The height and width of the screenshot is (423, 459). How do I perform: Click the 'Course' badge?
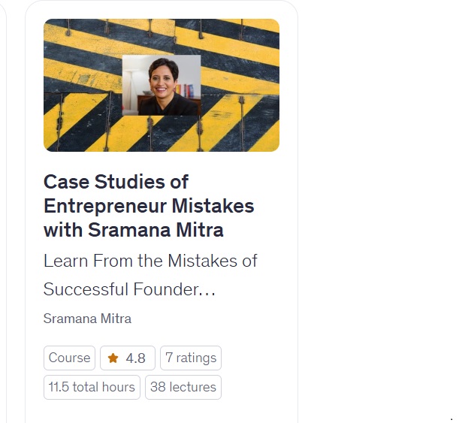point(70,358)
